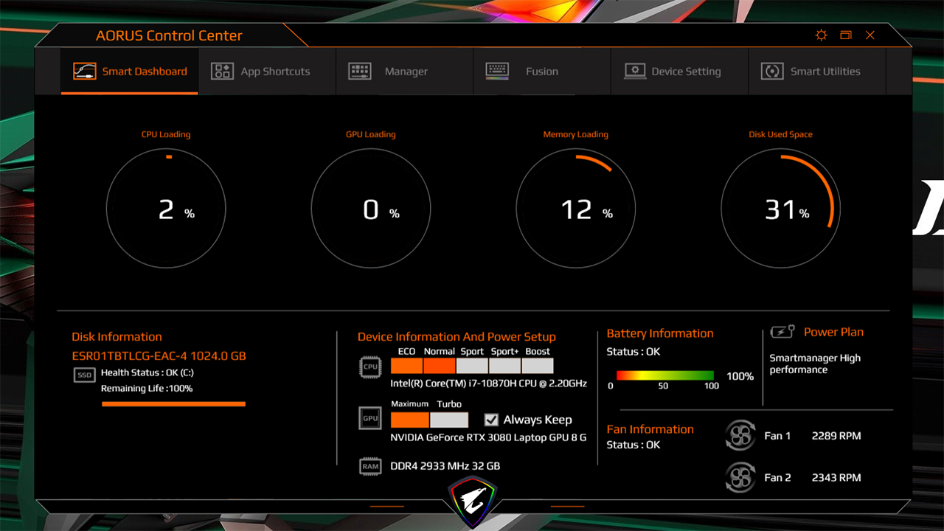Click the CPU chip icon

(370, 367)
